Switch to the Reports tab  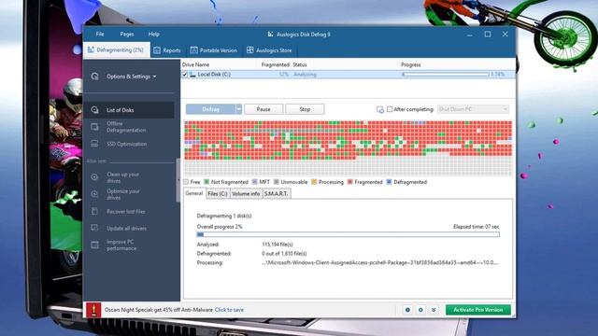[x=167, y=50]
